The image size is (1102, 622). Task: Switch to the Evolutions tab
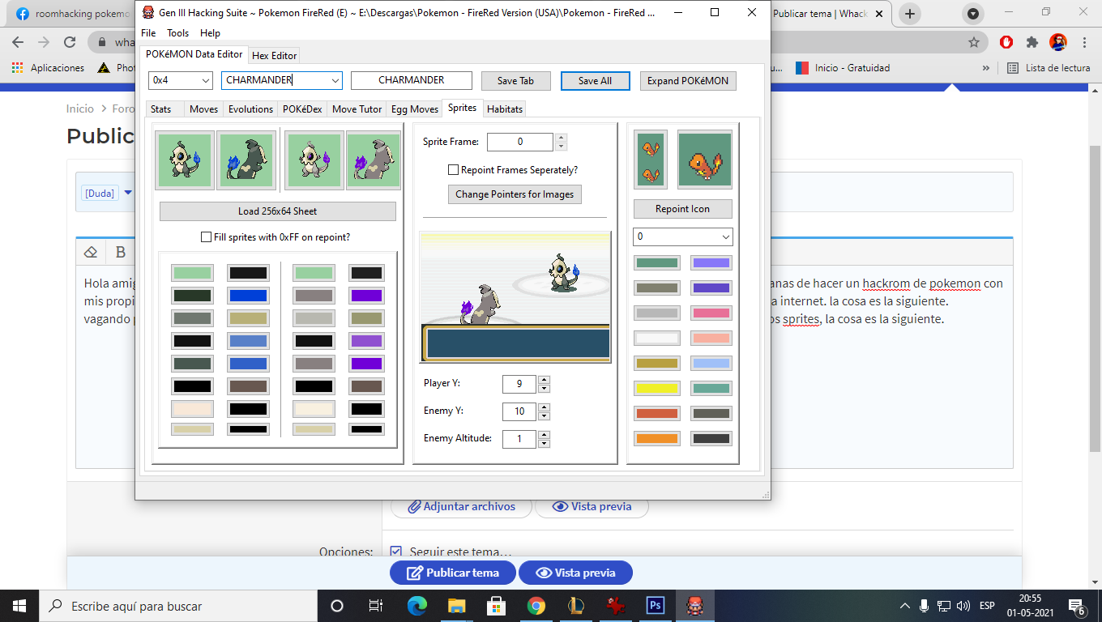(250, 109)
